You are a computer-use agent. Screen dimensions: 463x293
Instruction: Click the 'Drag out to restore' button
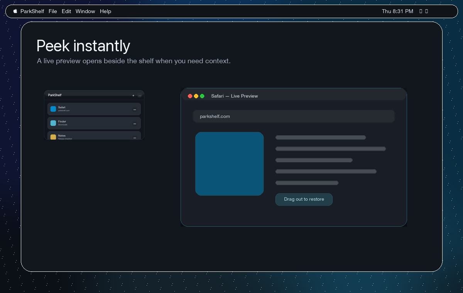(x=304, y=199)
